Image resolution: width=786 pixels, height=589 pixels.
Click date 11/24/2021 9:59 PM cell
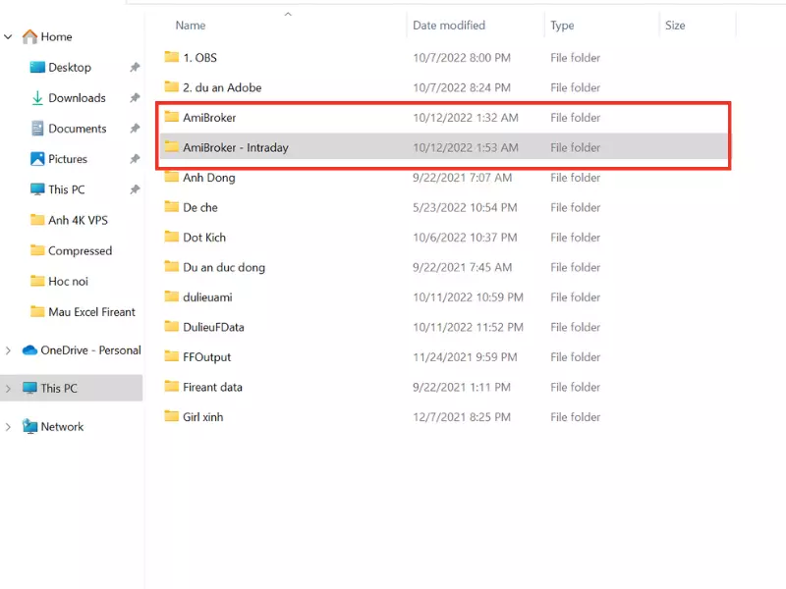click(465, 357)
